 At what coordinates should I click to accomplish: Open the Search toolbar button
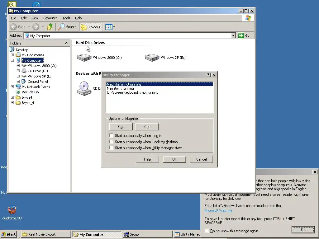[67, 27]
